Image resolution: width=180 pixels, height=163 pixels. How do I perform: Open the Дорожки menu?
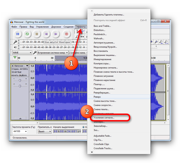pos(56,27)
